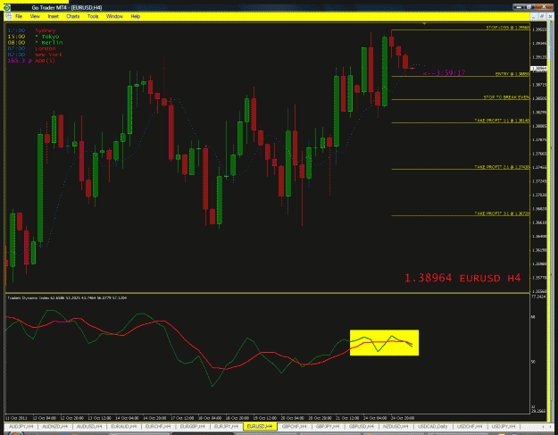Click the chart shift triangle marker
The width and height of the screenshot is (558, 435).
pyautogui.click(x=424, y=23)
